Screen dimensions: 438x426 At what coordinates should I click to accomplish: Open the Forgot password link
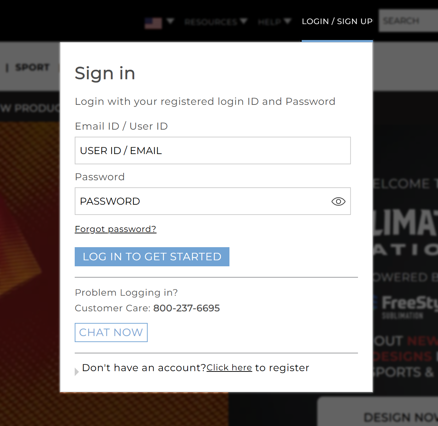click(115, 229)
